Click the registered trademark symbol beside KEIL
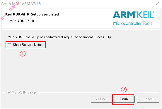Image resolution: width=162 pixels, height=109 pixels. click(154, 12)
